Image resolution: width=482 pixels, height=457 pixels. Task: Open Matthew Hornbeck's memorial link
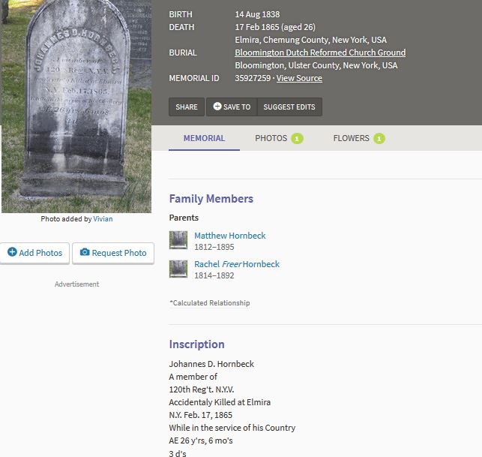[230, 236]
